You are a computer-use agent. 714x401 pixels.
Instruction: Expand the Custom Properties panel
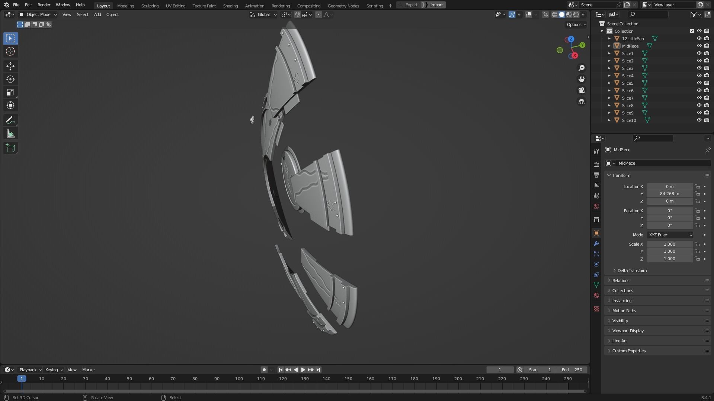pos(658,351)
